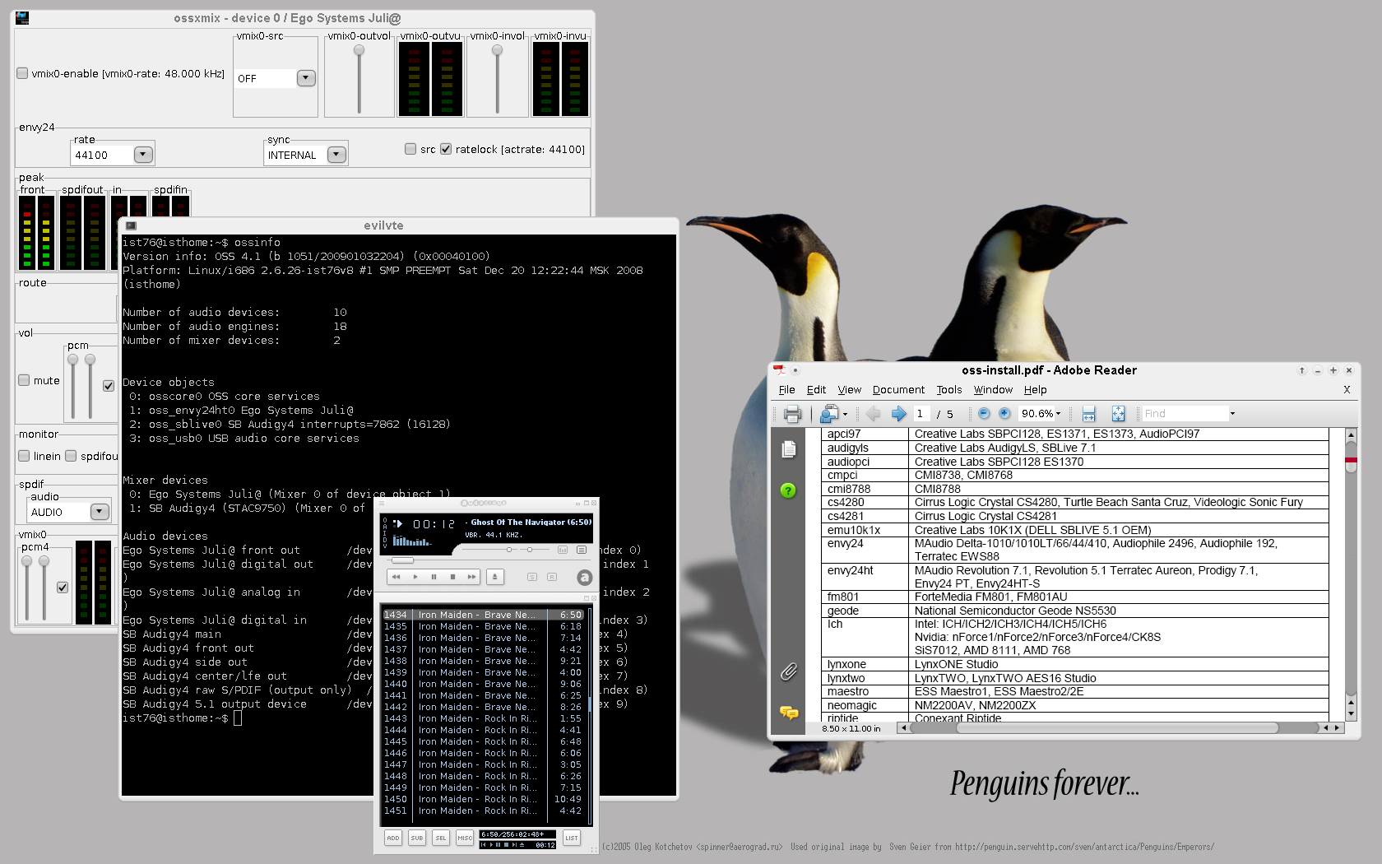This screenshot has height=864, width=1382.
Task: Pause playback in Audacious
Action: [x=434, y=577]
